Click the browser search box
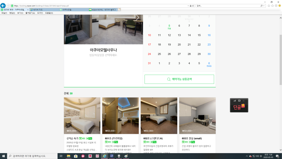The height and width of the screenshot is (159, 282). (228, 6)
